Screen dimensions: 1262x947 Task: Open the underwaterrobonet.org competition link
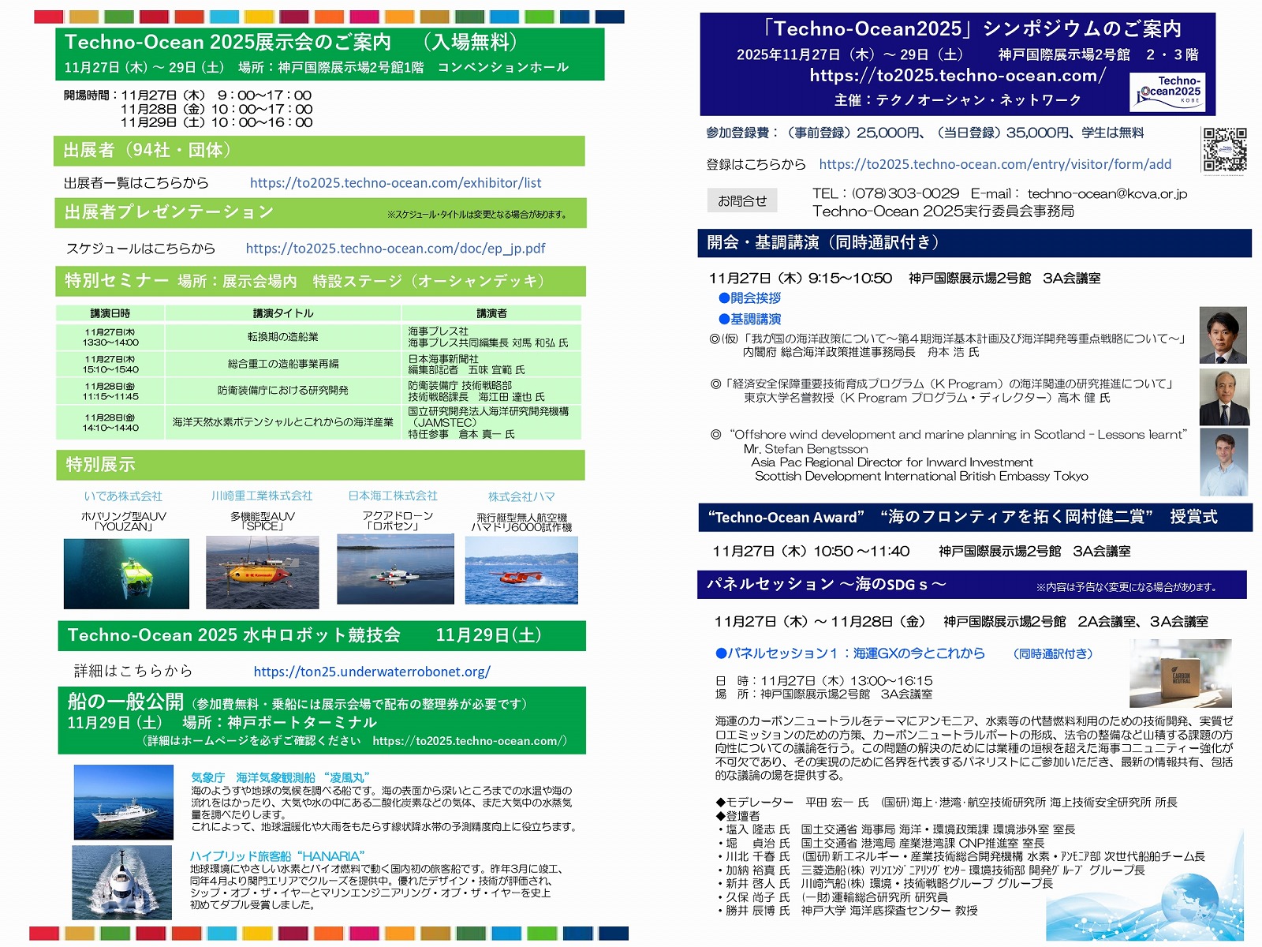click(x=372, y=672)
